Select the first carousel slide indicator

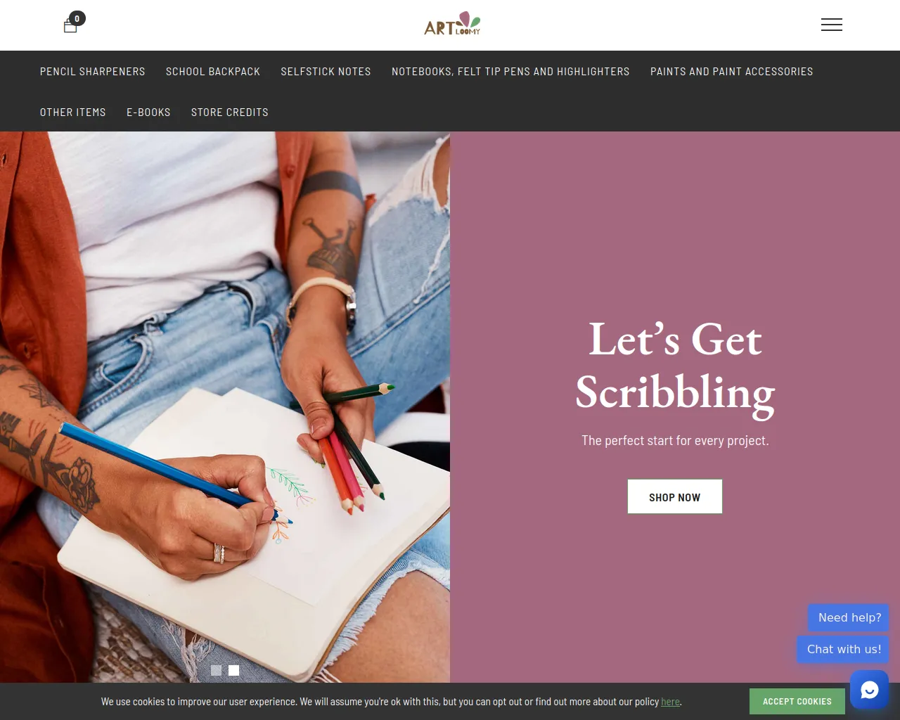pos(217,671)
